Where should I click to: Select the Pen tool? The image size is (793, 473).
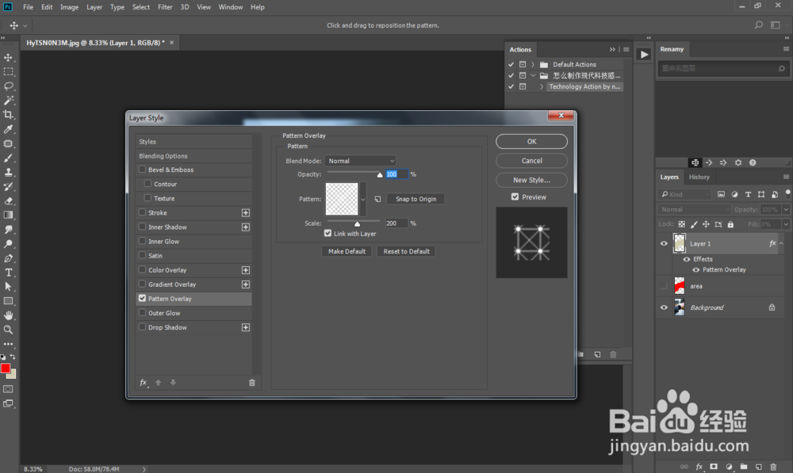(8, 258)
